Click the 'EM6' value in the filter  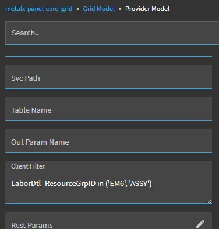(x=117, y=183)
